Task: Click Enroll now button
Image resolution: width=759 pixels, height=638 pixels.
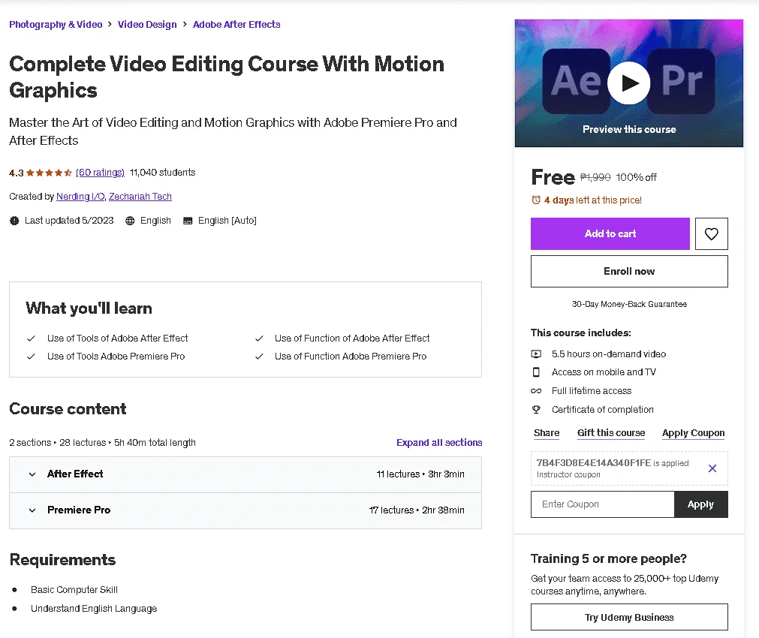Action: 629,272
